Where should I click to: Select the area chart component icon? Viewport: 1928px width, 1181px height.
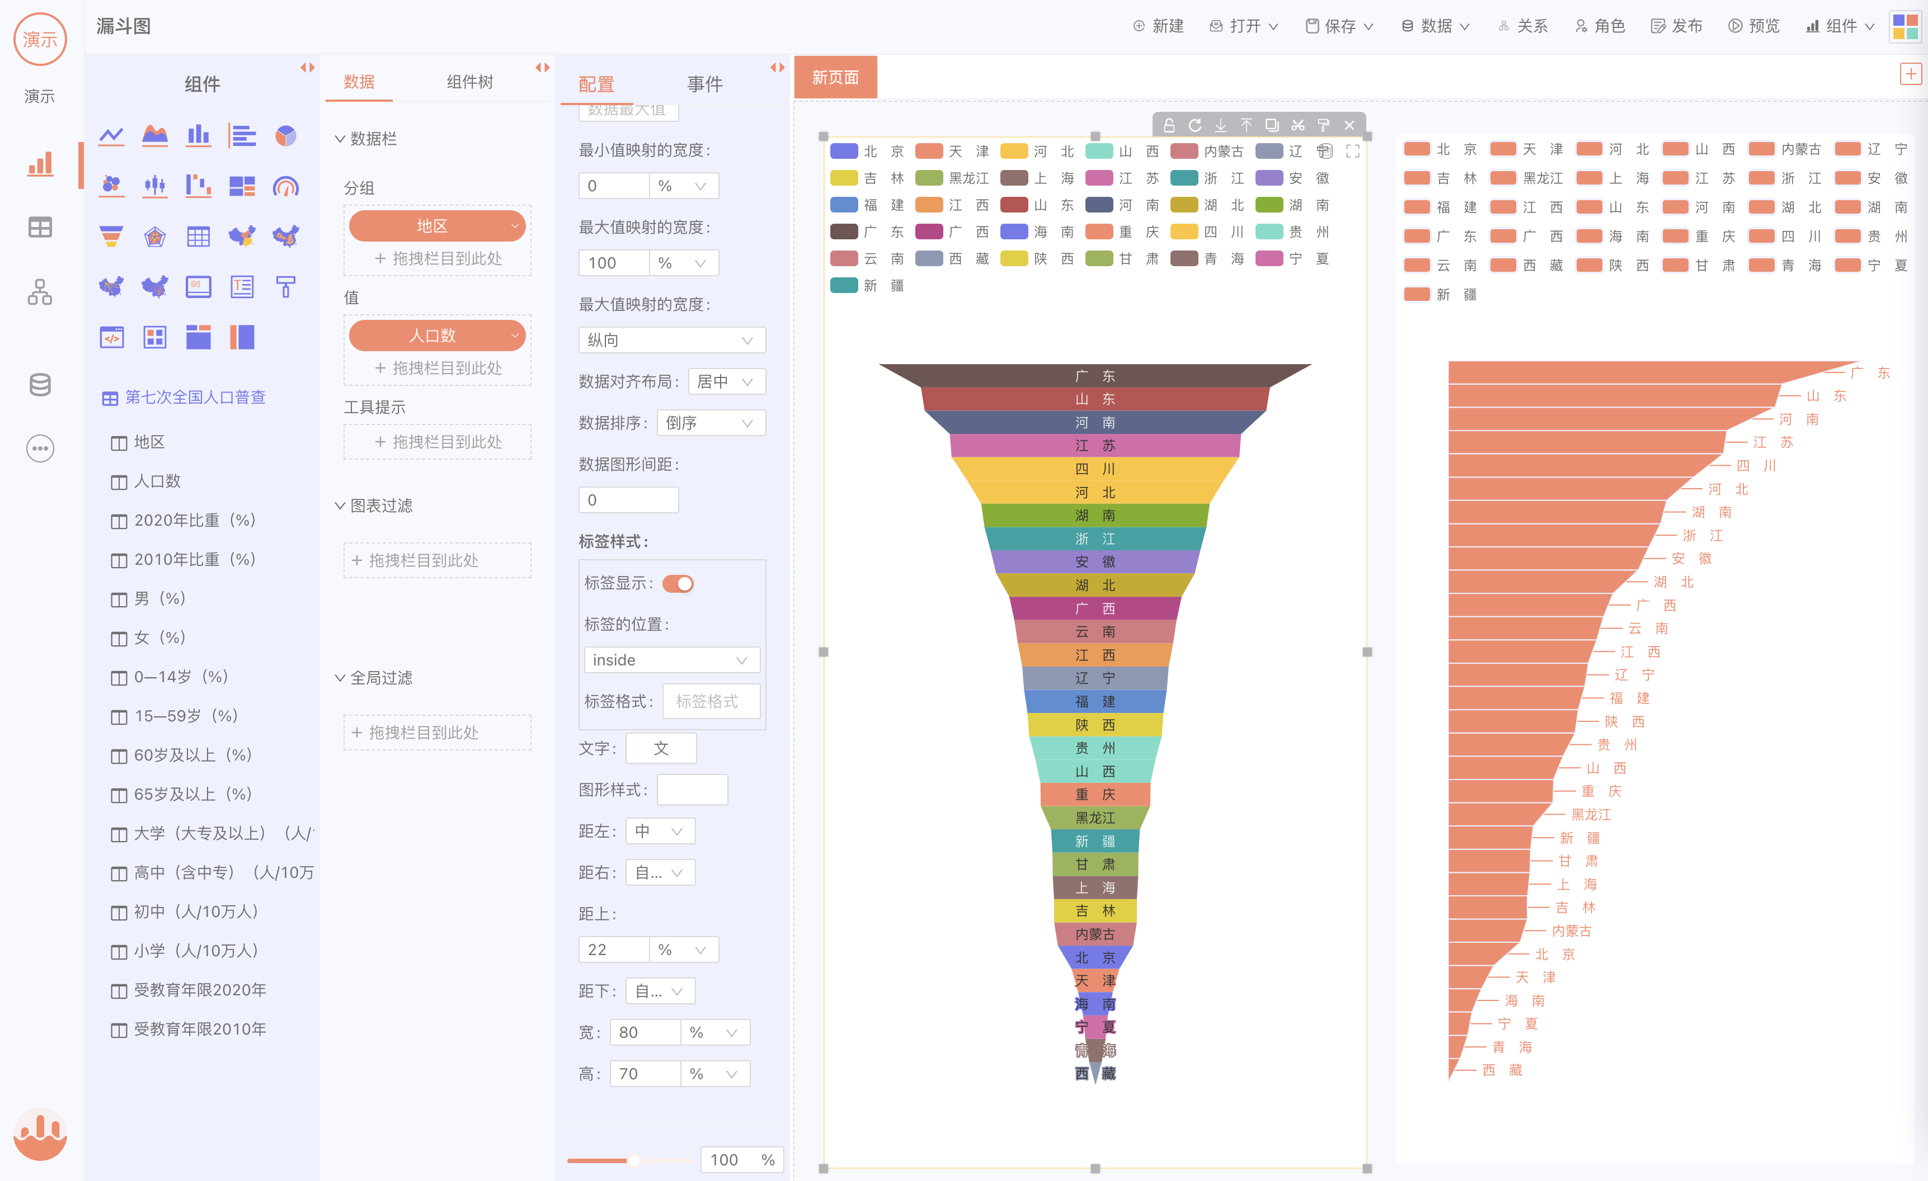click(155, 136)
